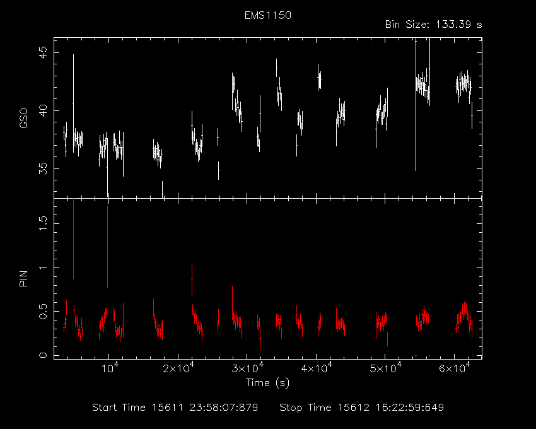The image size is (536, 429).
Task: Click the x-axis tick label 6×10^4
Action: [454, 368]
